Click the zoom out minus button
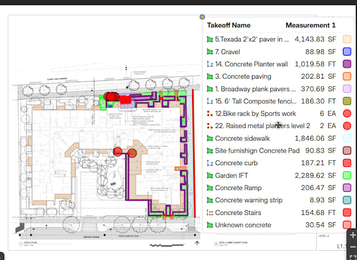 click(353, 247)
